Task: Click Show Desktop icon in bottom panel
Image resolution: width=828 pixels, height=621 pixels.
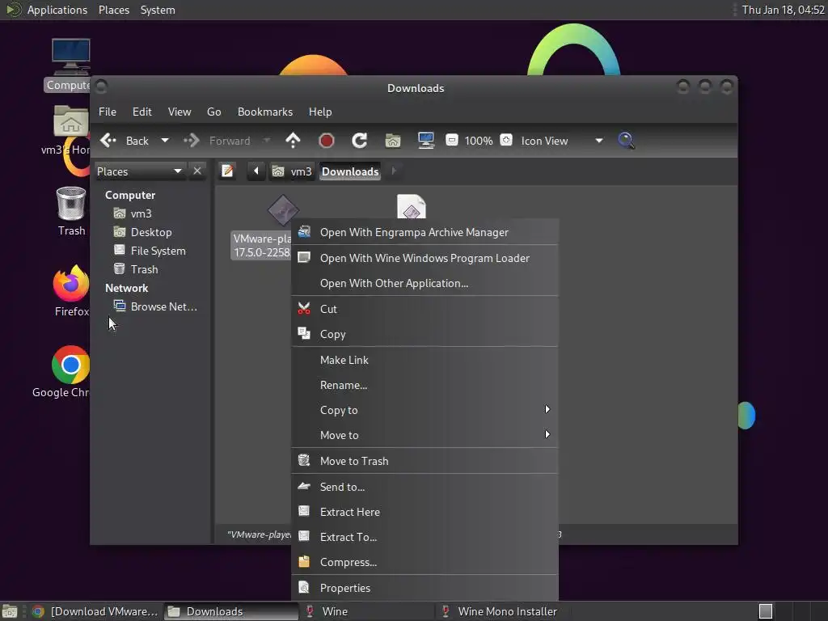Action: [x=10, y=611]
